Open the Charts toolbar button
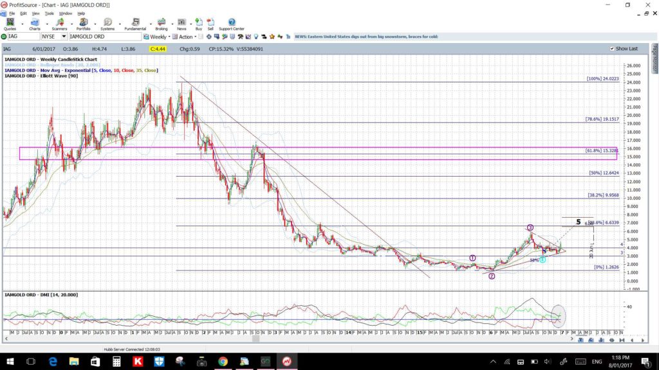Image resolution: width=659 pixels, height=370 pixels. (35, 24)
